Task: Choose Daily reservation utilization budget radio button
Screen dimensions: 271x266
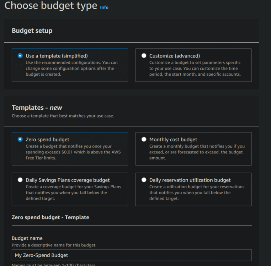Action: click(x=144, y=180)
